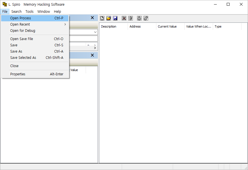248x170 pixels.
Task: Choose Close in the File menu
Action: click(35, 66)
